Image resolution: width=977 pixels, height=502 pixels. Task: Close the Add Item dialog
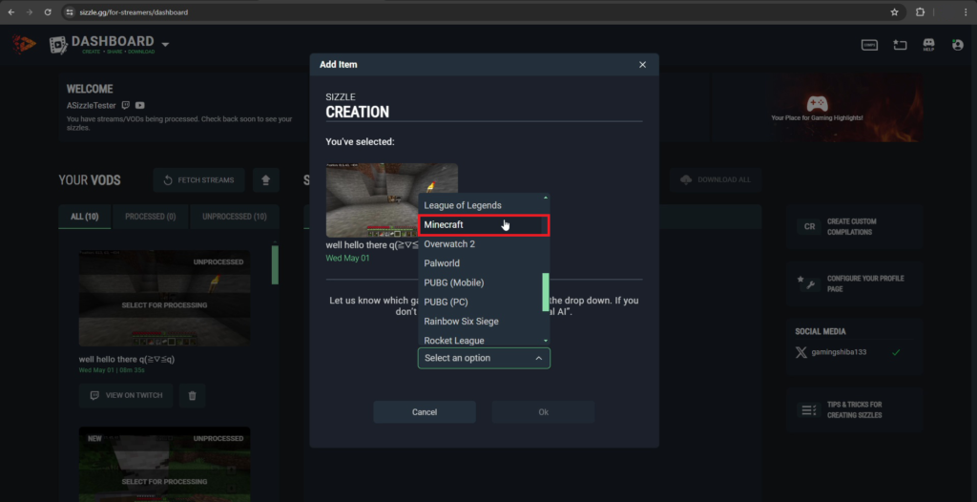click(642, 64)
